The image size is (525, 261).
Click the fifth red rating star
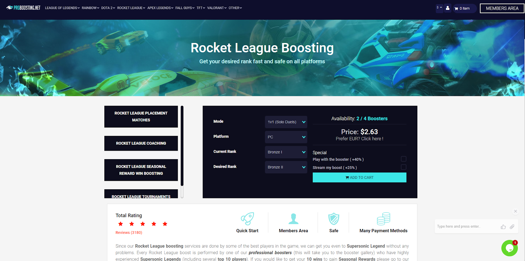(165, 224)
